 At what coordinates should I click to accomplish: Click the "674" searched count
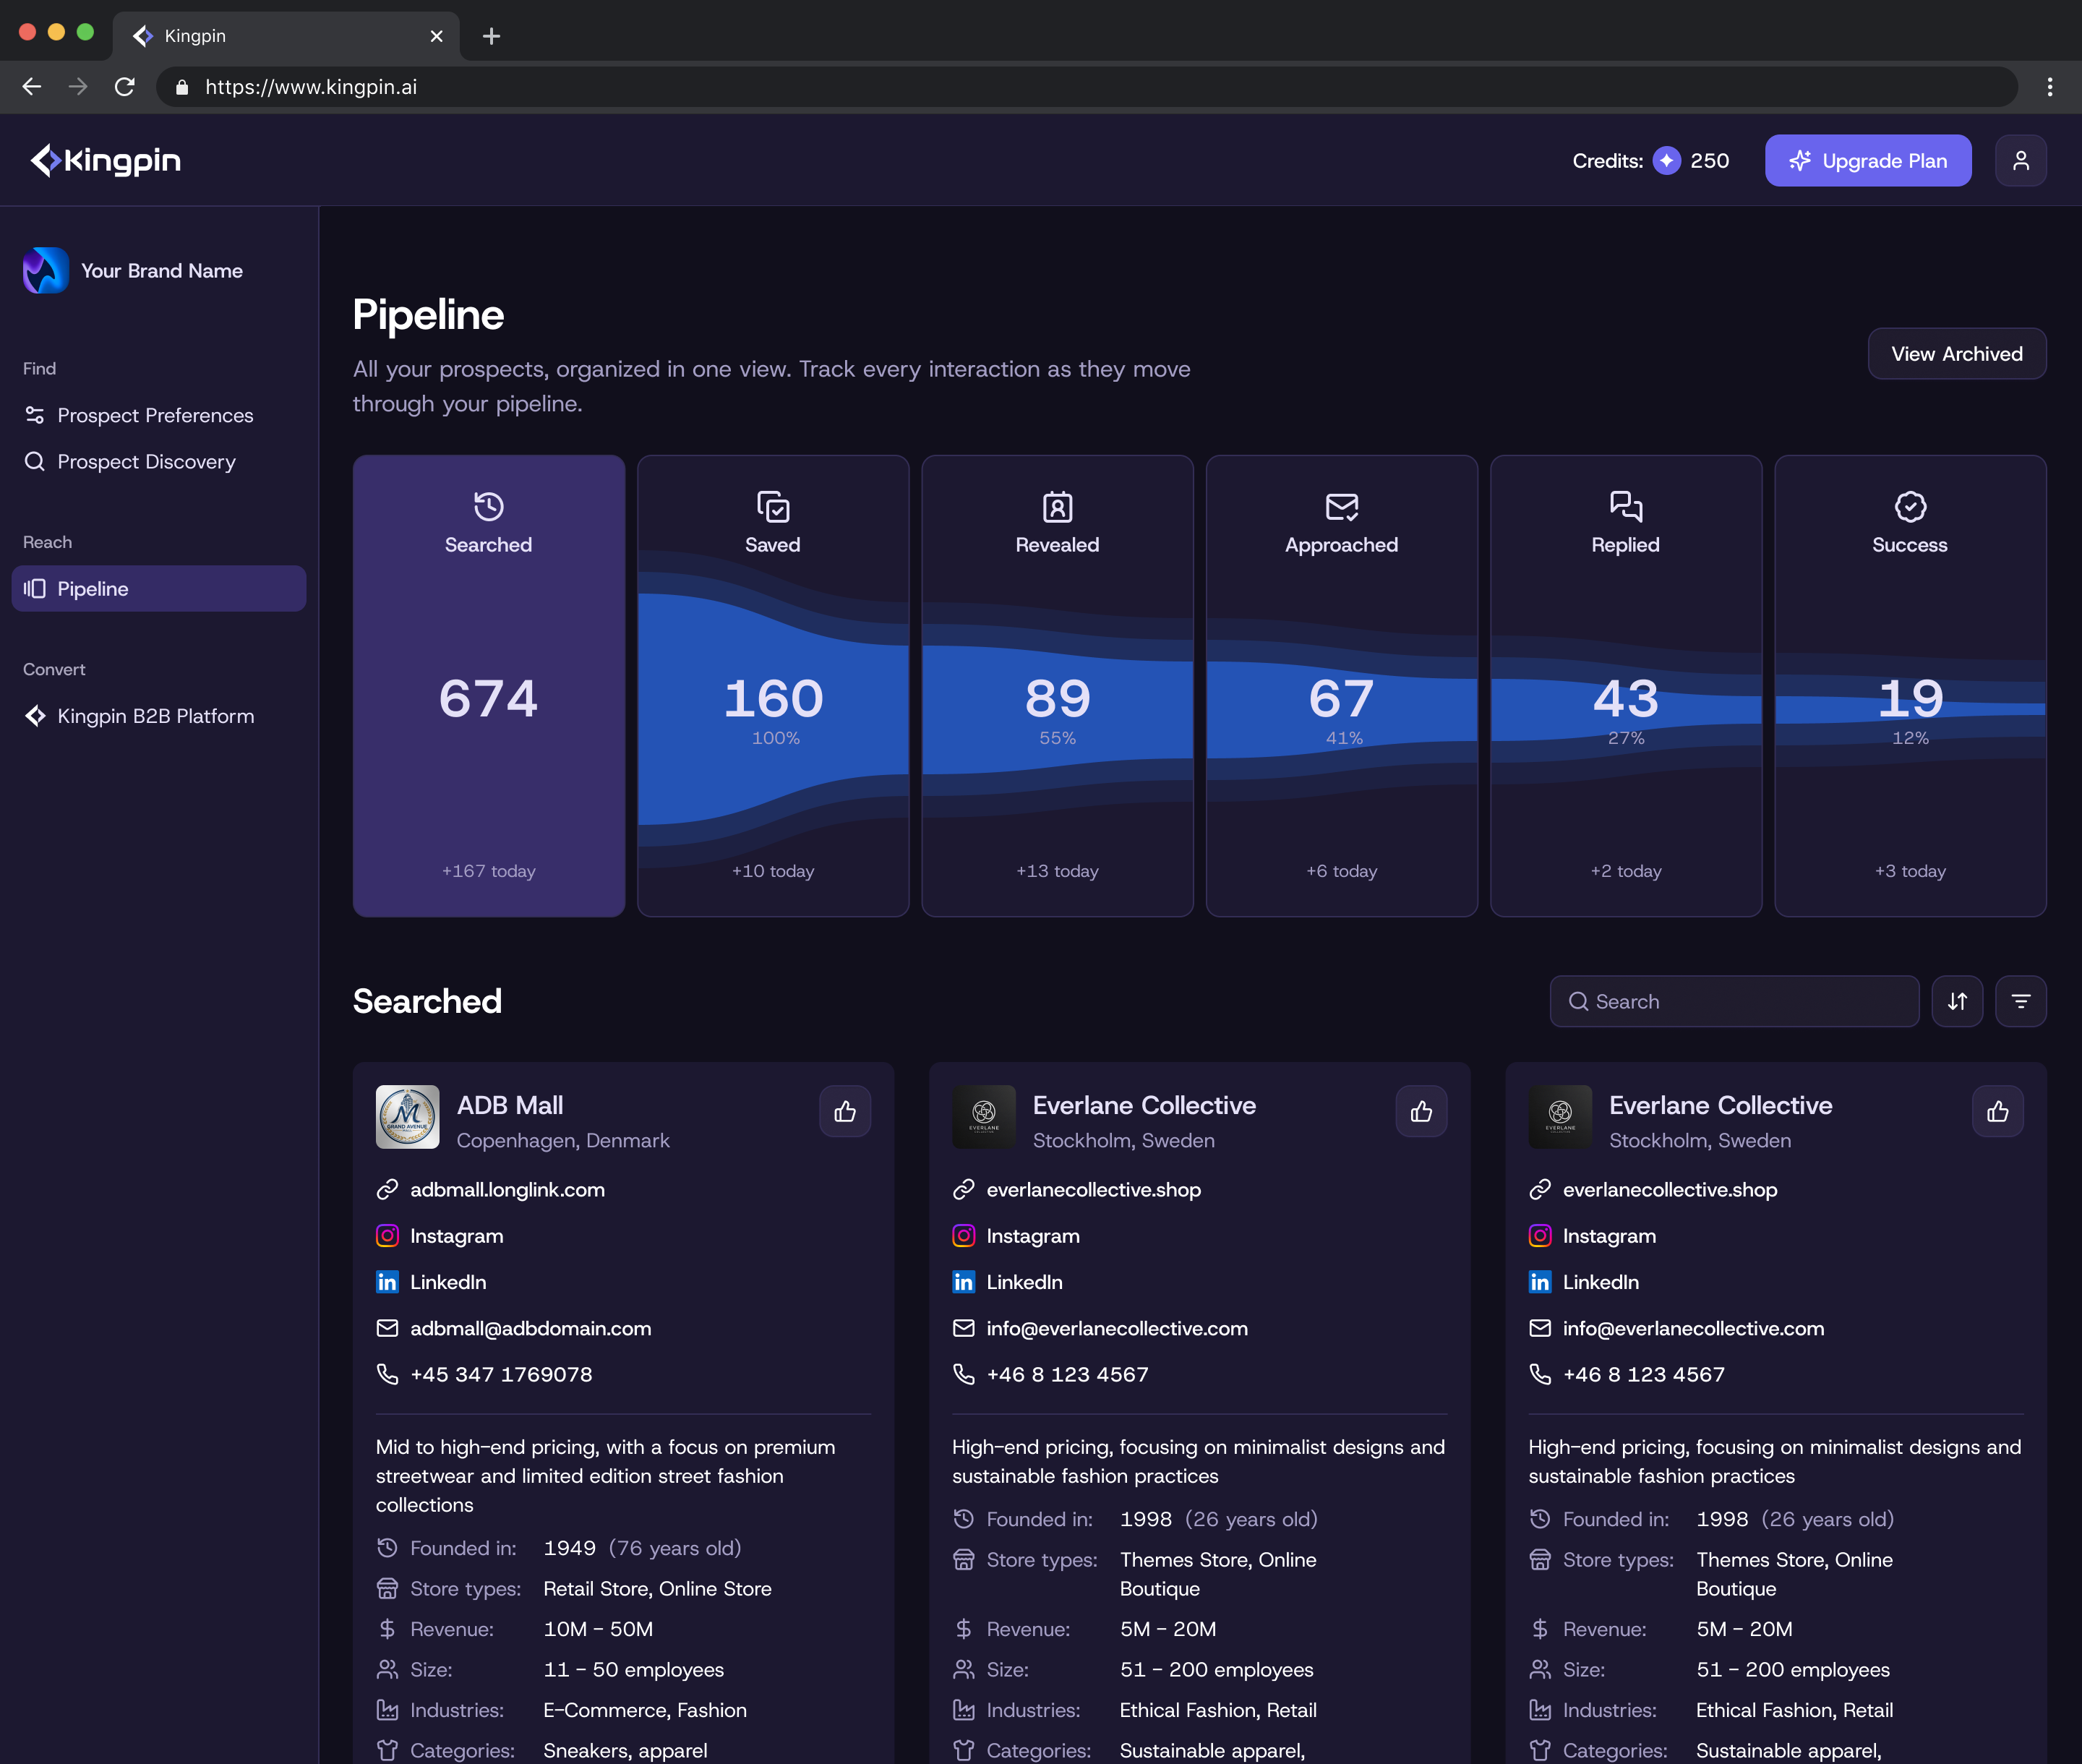coord(489,698)
